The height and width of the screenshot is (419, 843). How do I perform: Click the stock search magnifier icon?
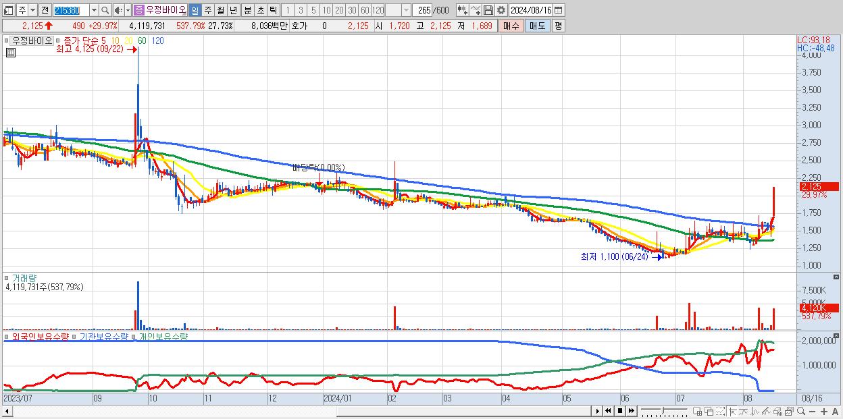(x=105, y=10)
